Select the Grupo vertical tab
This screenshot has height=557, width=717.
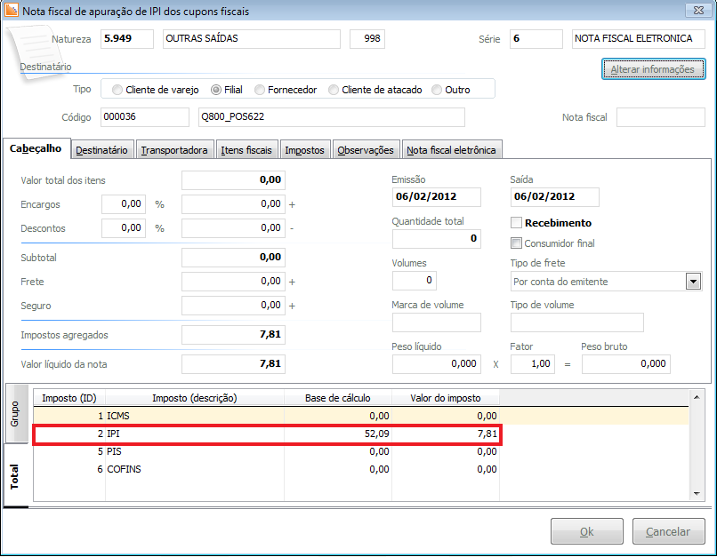point(15,414)
